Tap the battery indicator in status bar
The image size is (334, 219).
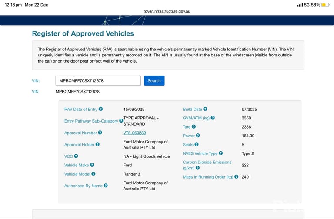pyautogui.click(x=325, y=5)
